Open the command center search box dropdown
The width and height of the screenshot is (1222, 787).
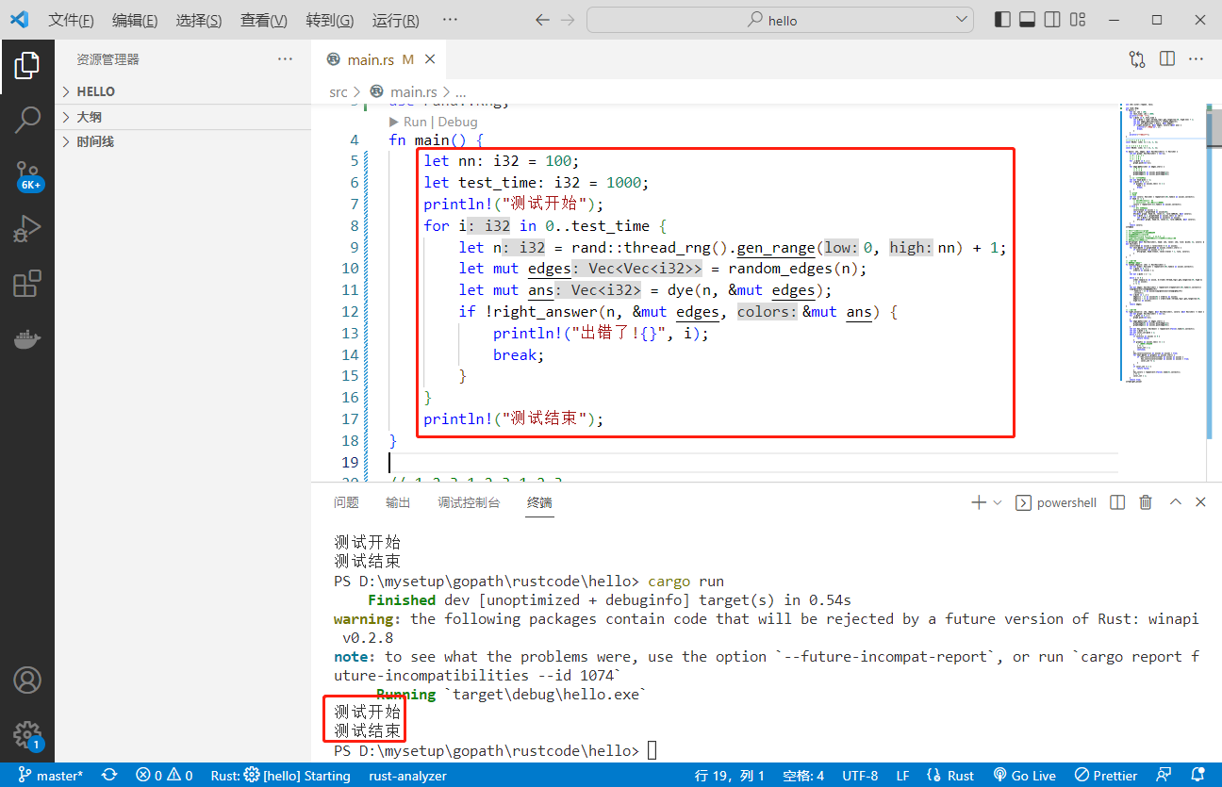963,20
